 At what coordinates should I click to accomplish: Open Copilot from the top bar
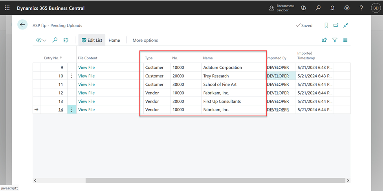[303, 8]
